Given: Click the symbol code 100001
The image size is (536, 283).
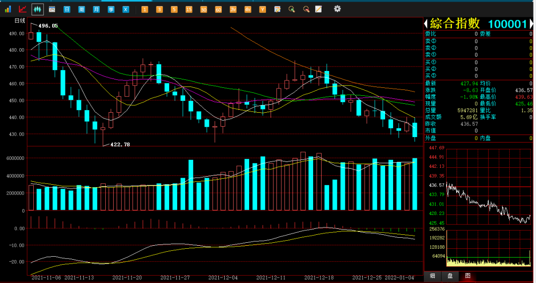Looking at the screenshot, I should tap(508, 24).
